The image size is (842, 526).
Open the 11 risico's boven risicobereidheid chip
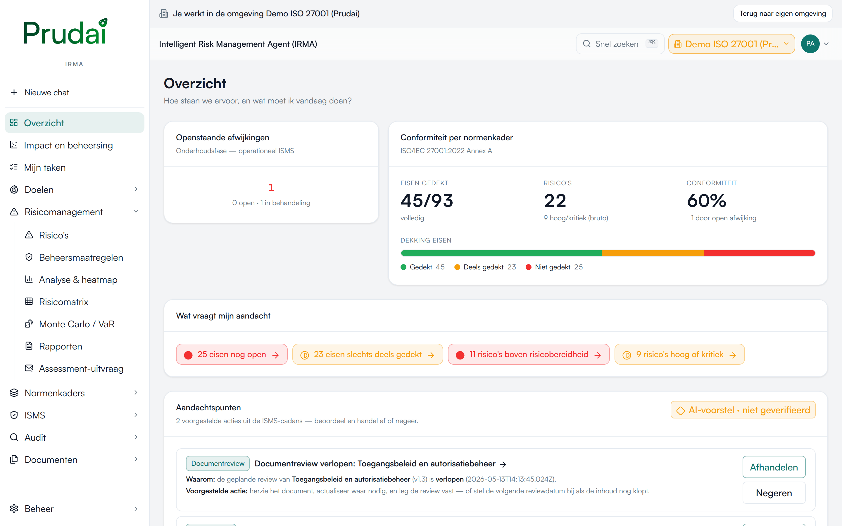(x=529, y=354)
